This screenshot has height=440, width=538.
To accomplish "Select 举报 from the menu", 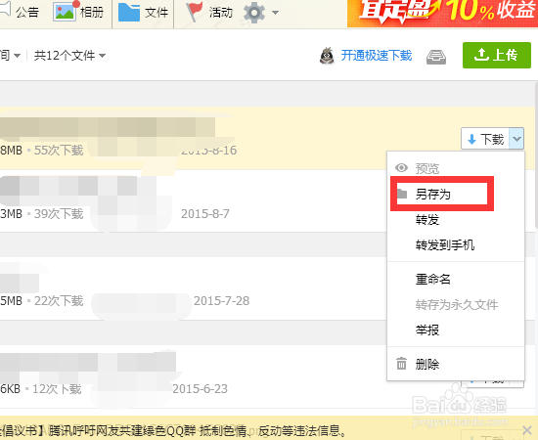I will point(456,330).
